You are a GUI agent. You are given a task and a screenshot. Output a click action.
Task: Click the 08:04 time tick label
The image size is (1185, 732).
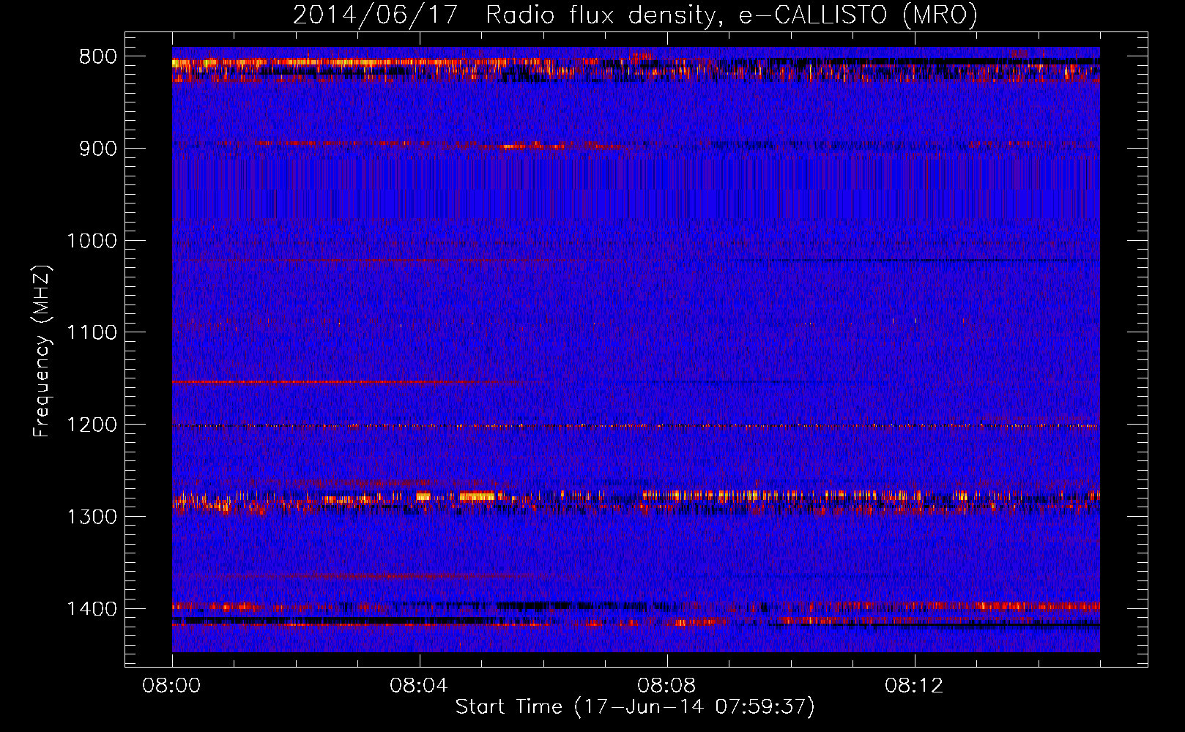tap(419, 686)
